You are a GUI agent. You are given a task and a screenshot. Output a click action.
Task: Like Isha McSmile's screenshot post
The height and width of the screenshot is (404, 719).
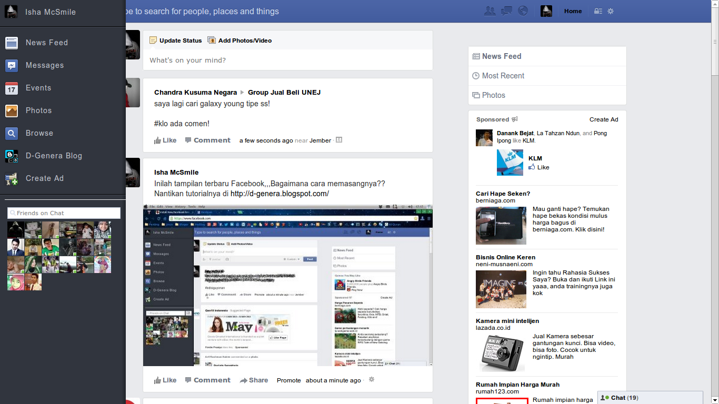click(x=165, y=380)
